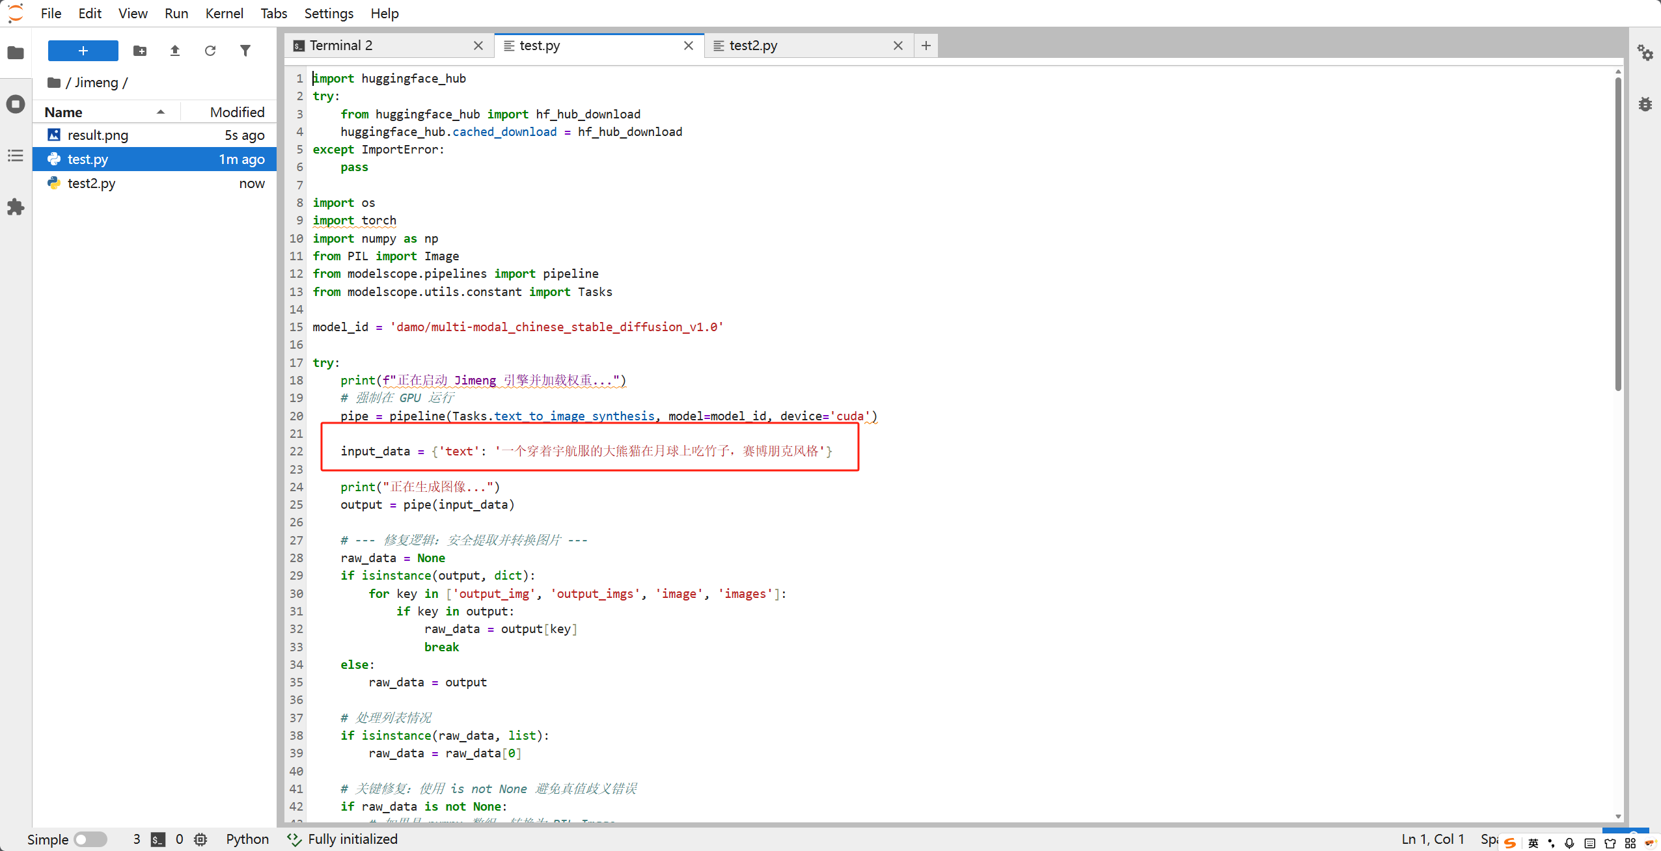The image size is (1661, 851).
Task: Click the Modified column header
Action: pyautogui.click(x=237, y=113)
